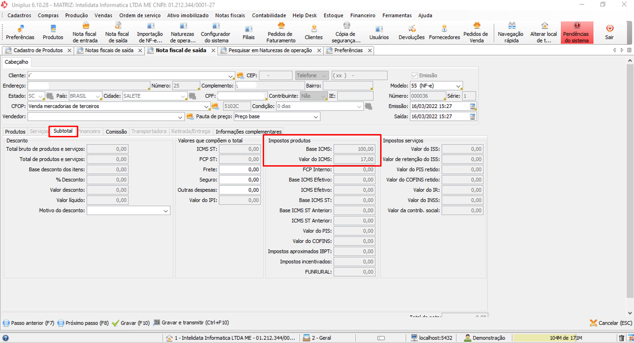Image resolution: width=634 pixels, height=343 pixels.
Task: Click the help icon in status bar
Action: [x=5, y=338]
